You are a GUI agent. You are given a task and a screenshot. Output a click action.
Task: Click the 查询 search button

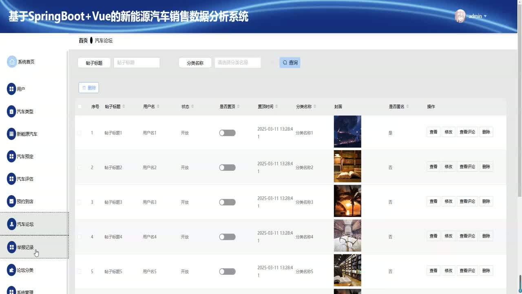coord(290,62)
